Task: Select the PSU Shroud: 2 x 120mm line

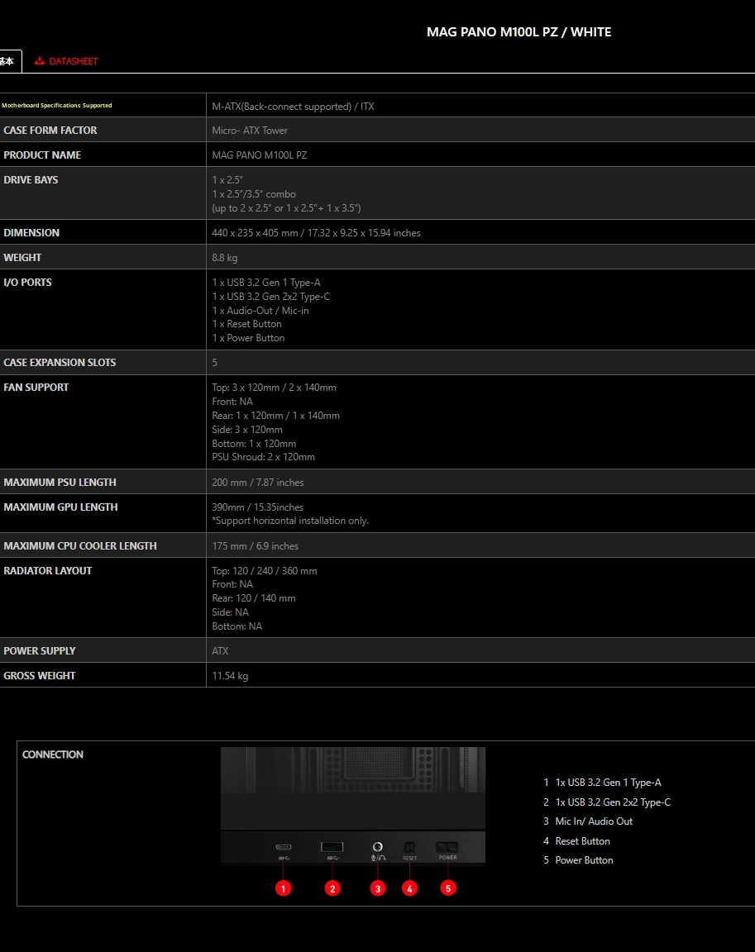Action: point(264,457)
